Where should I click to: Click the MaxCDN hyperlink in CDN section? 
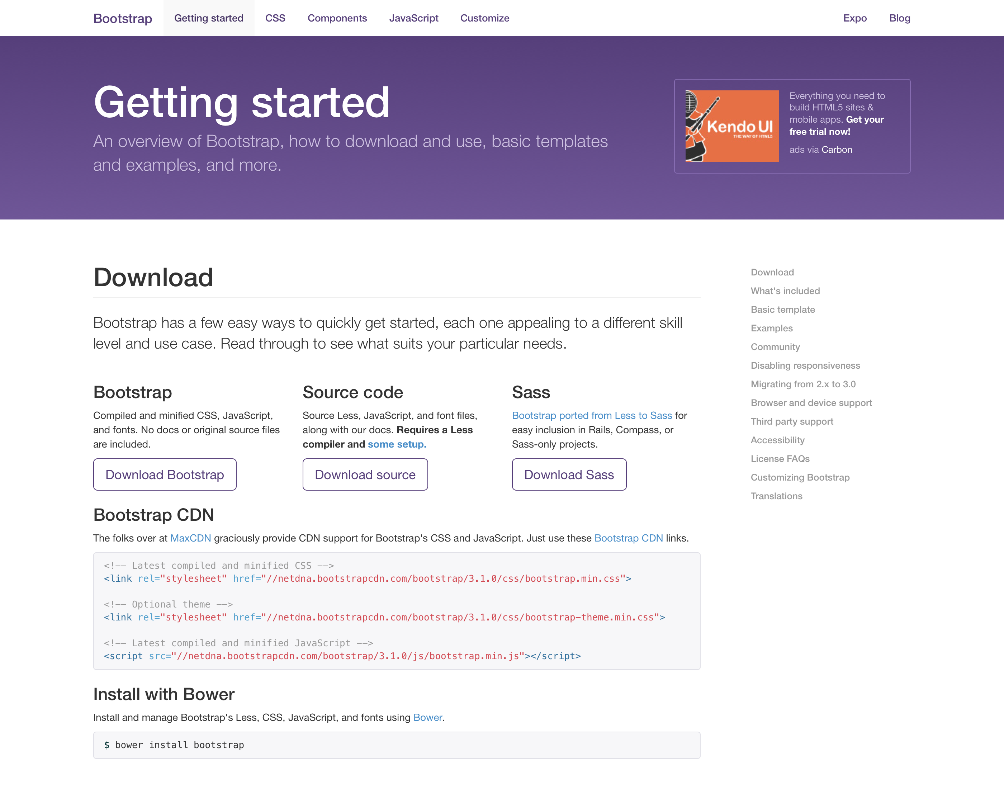190,538
